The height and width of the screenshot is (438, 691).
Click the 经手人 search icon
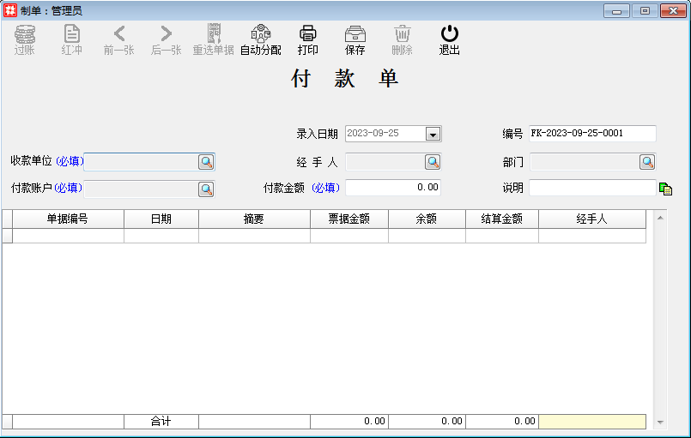click(x=433, y=161)
